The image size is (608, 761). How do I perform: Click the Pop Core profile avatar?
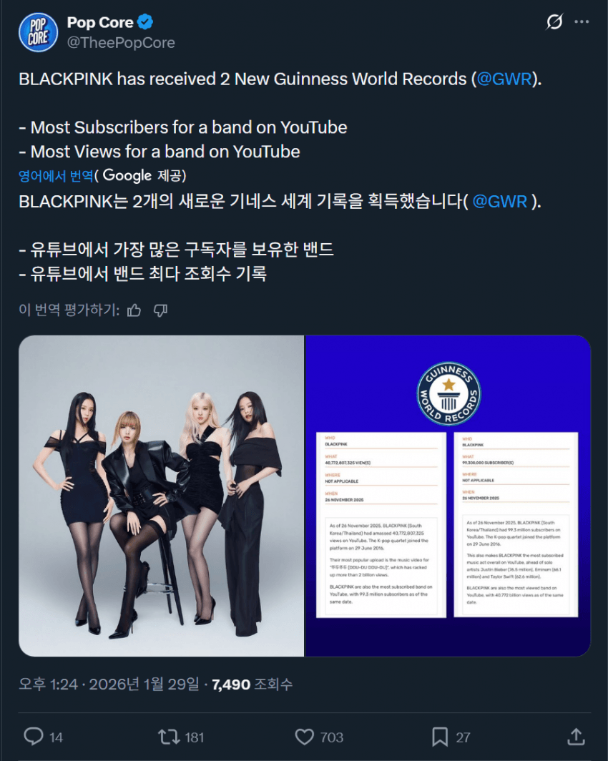tap(38, 32)
